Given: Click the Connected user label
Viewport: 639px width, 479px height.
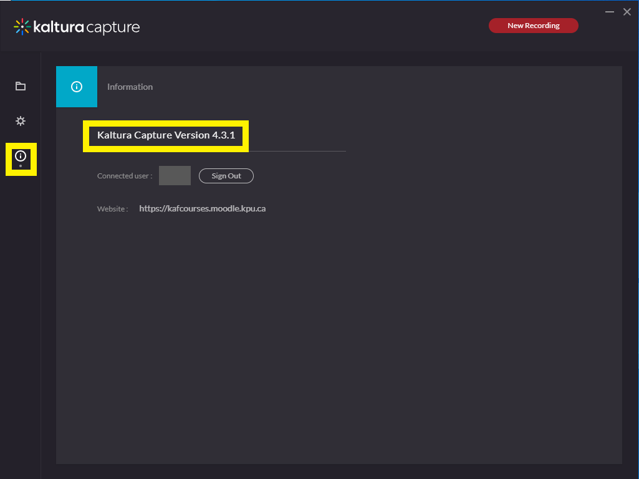Looking at the screenshot, I should point(125,176).
